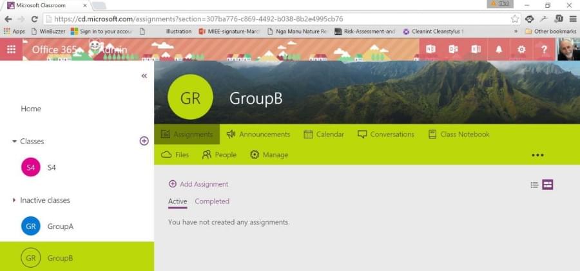The width and height of the screenshot is (580, 271).
Task: Open the Announcements tab
Action: (258, 134)
